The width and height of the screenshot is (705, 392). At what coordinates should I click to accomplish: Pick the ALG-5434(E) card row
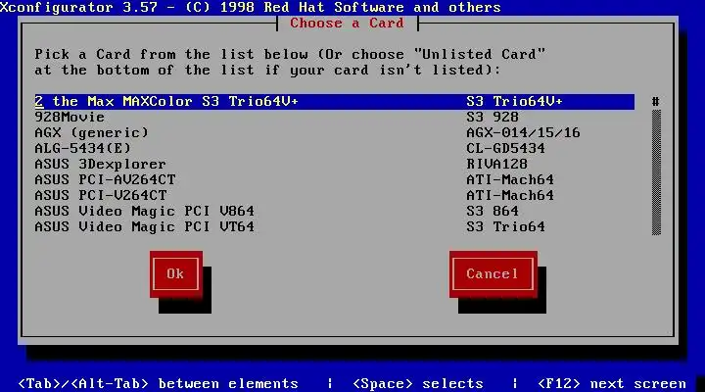[335, 149]
